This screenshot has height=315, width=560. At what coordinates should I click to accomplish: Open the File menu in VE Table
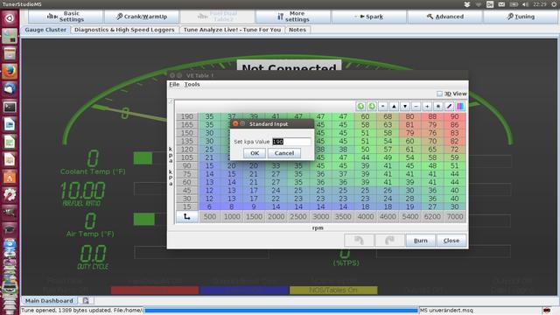pyautogui.click(x=174, y=84)
